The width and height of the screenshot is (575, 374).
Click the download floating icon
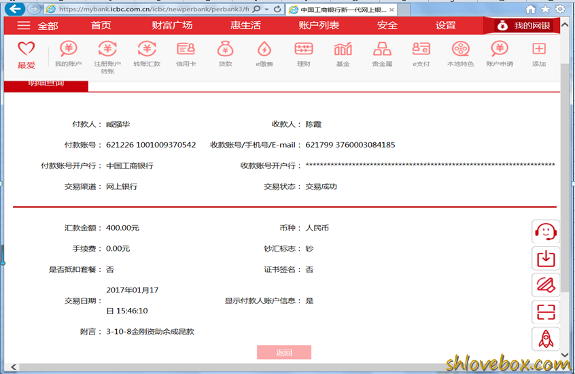[546, 258]
